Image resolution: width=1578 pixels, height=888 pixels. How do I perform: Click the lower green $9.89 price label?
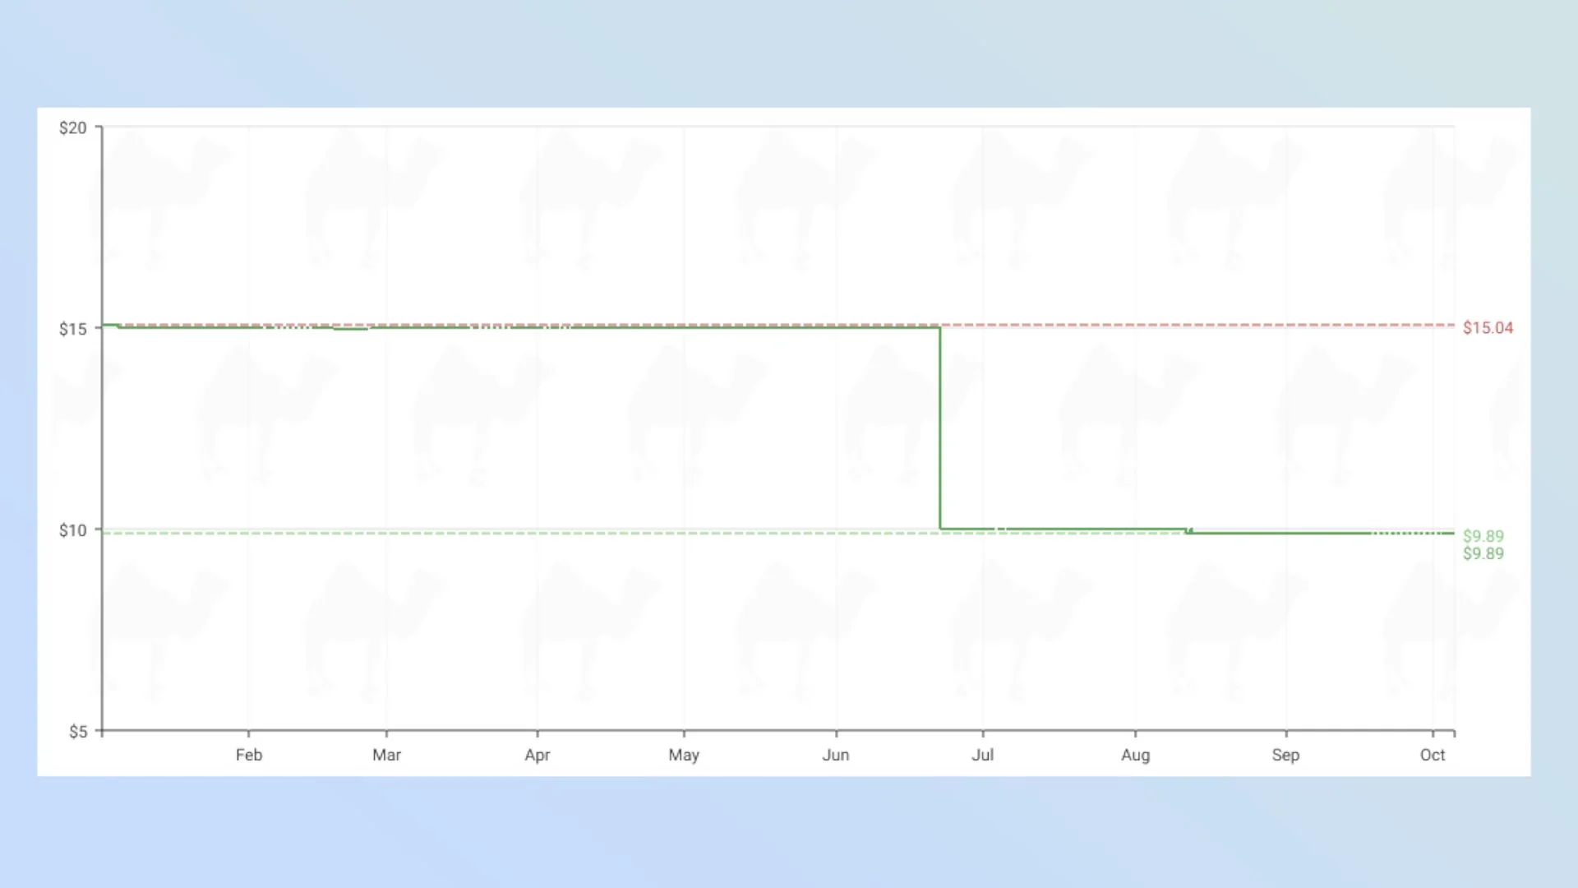point(1483,554)
